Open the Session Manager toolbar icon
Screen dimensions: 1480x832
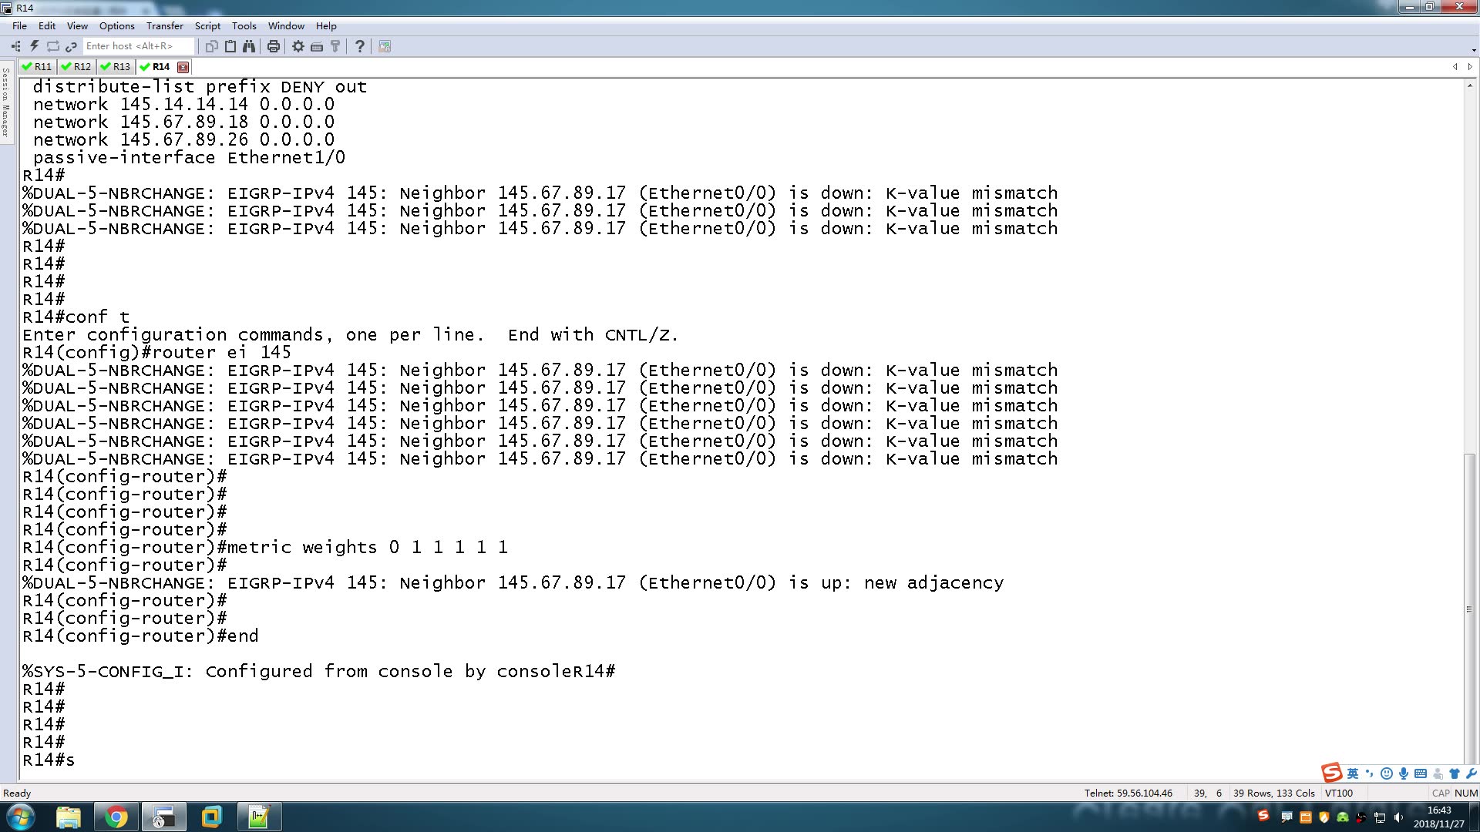tap(16, 46)
